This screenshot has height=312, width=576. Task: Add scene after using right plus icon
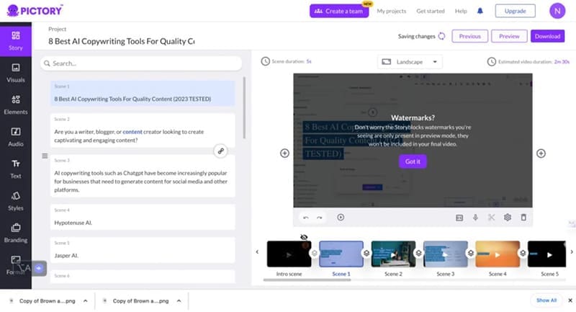[x=541, y=153]
